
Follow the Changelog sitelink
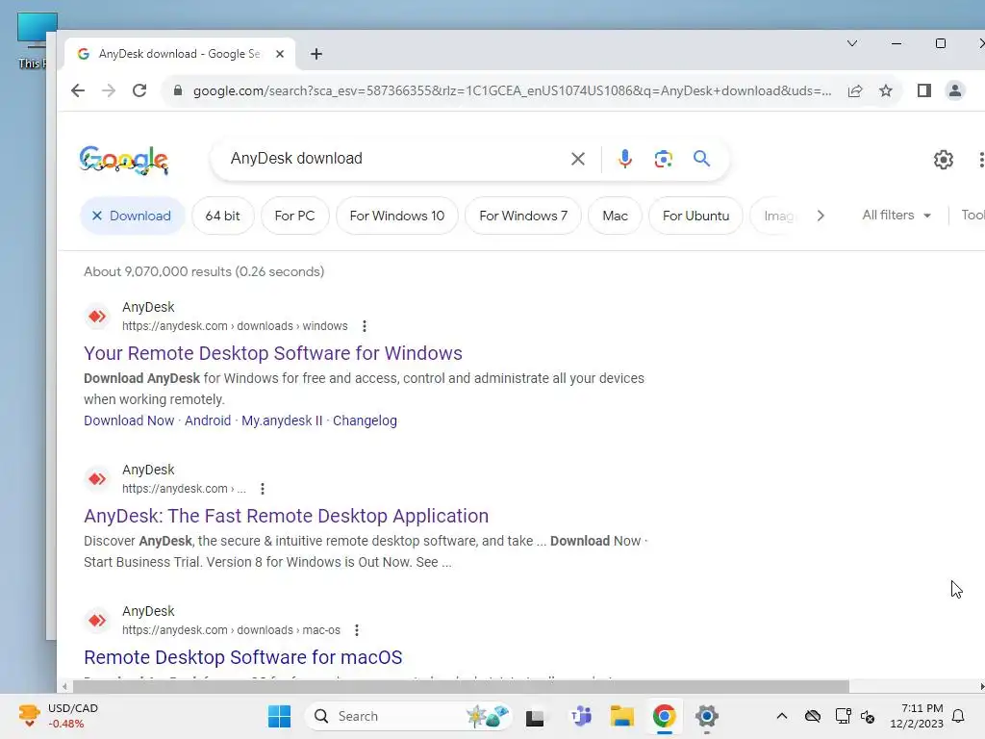[x=365, y=420]
